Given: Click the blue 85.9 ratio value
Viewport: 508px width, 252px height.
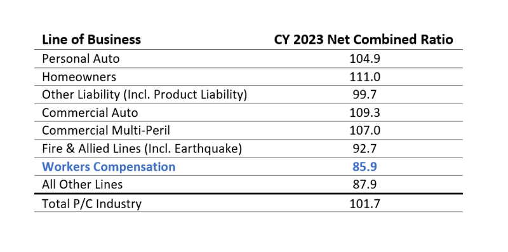Looking at the screenshot, I should coord(364,167).
